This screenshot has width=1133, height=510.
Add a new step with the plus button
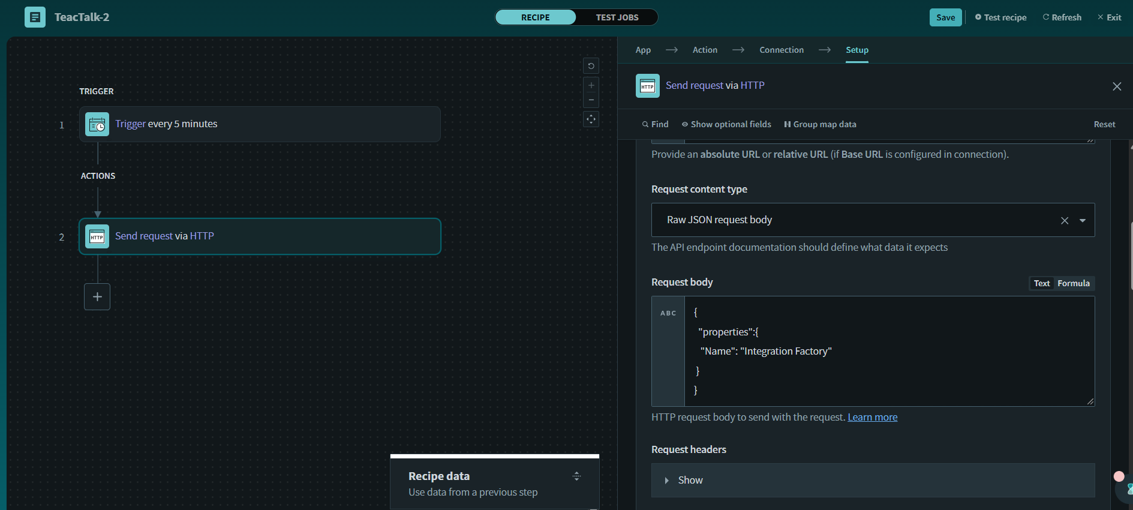point(97,297)
